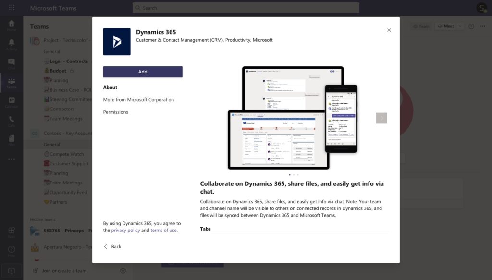The image size is (492, 280).
Task: Select More from Microsoft Corporation
Action: (138, 100)
